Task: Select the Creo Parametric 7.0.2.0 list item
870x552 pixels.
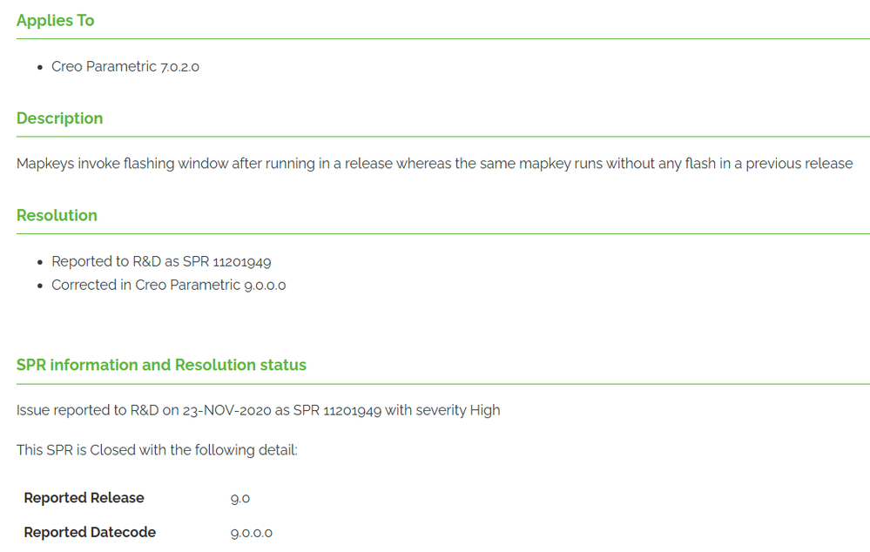Action: 125,66
